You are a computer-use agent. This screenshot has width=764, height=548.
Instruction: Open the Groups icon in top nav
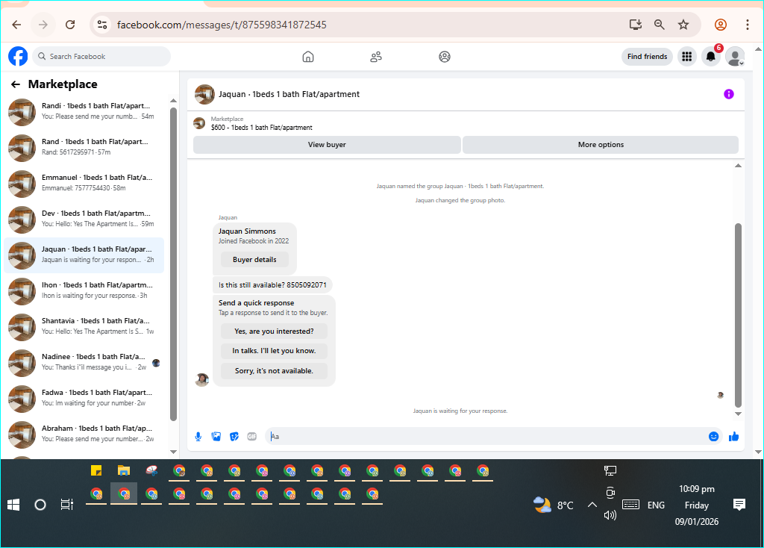[x=445, y=57]
